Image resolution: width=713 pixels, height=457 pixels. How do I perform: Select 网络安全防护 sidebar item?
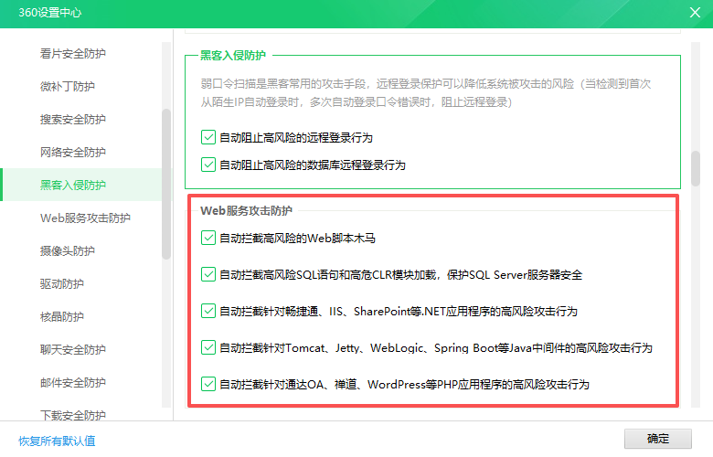(x=73, y=152)
